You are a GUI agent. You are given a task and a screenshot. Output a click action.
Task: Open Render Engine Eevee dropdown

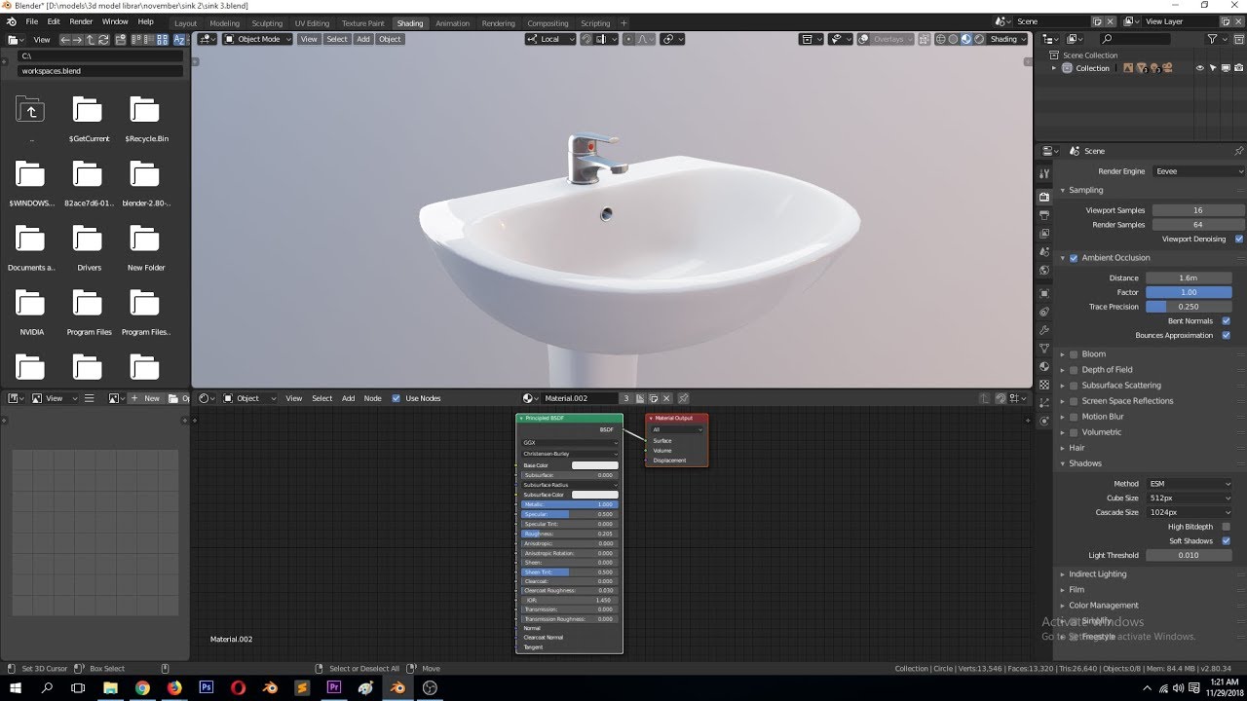click(1199, 171)
